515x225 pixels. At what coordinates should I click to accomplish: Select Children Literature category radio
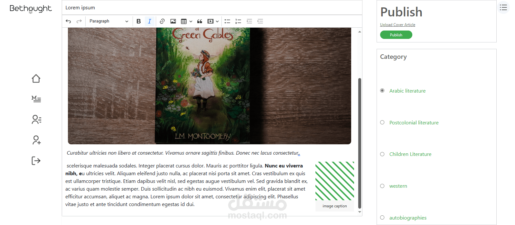tap(382, 154)
